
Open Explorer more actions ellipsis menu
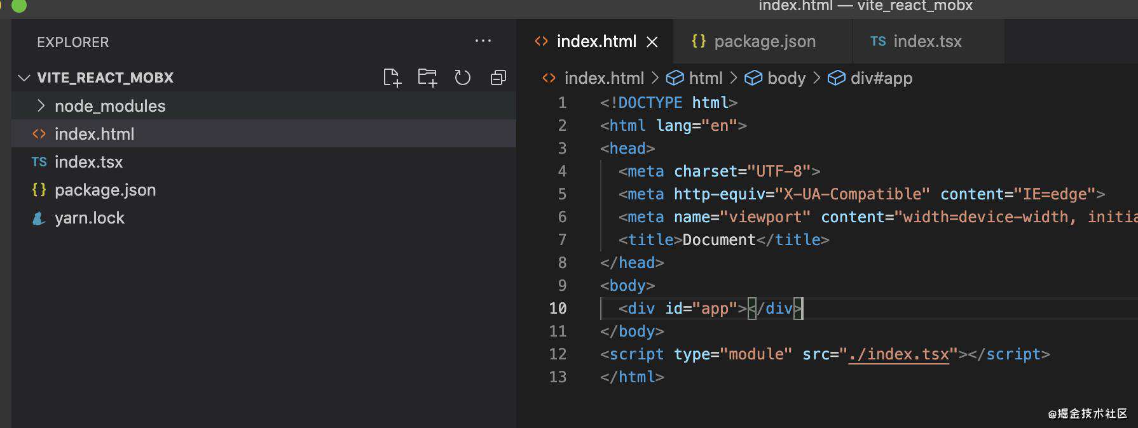[483, 41]
